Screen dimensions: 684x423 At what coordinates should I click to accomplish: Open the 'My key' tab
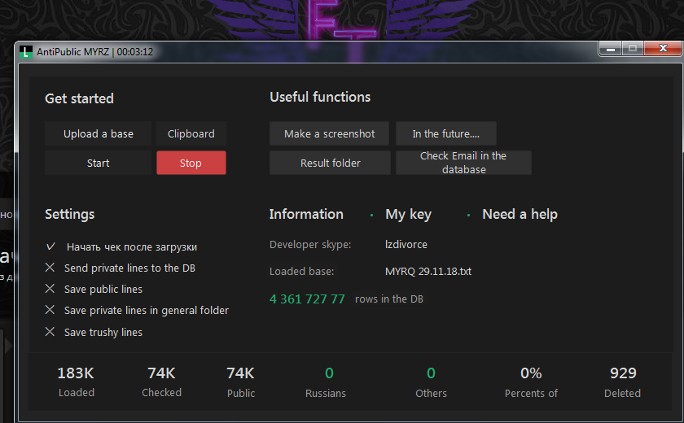(x=408, y=214)
